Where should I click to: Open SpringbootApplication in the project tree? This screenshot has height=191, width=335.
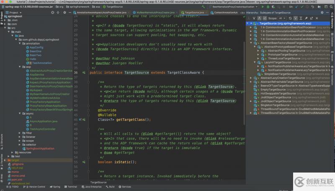pos(40,149)
